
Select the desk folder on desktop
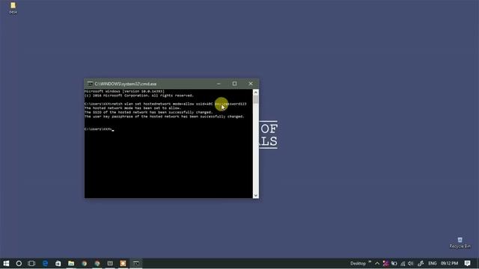[13, 8]
